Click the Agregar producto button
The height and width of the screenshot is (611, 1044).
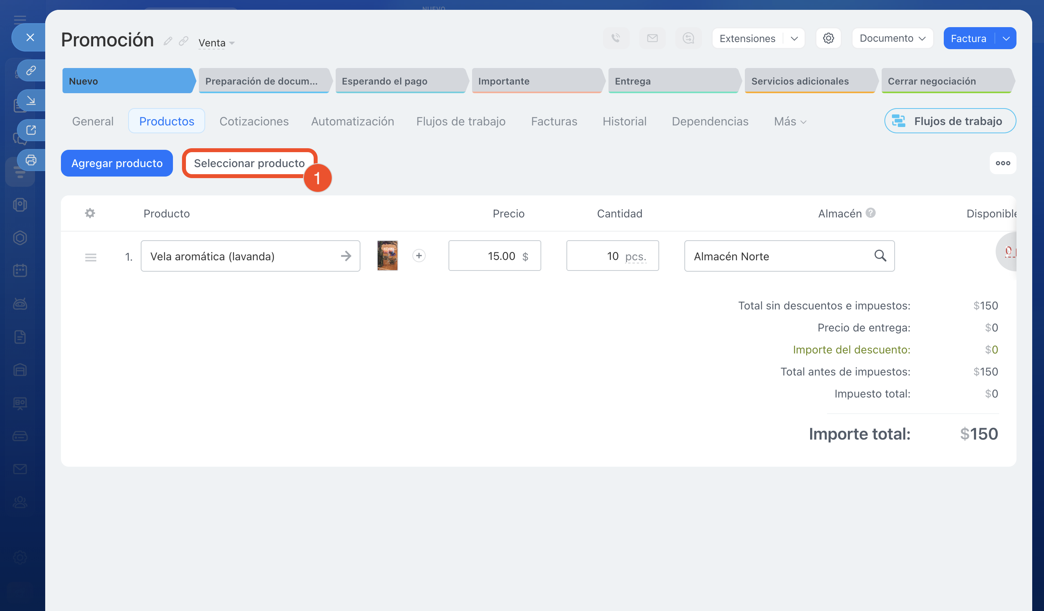(x=117, y=163)
